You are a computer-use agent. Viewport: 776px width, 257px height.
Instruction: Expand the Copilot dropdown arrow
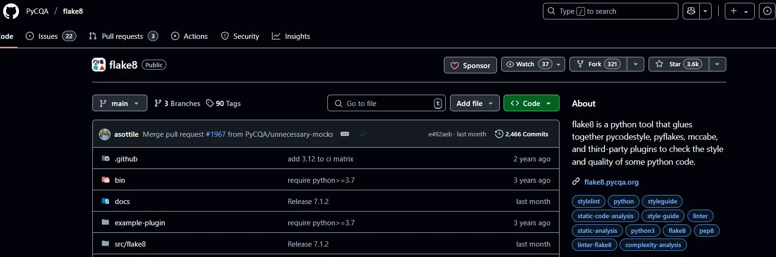(x=705, y=11)
